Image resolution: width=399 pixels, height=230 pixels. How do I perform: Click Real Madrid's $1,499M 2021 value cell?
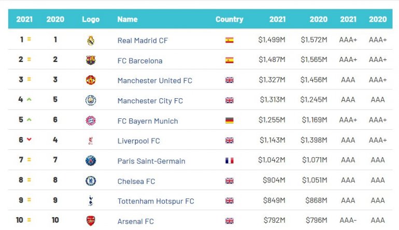(272, 40)
